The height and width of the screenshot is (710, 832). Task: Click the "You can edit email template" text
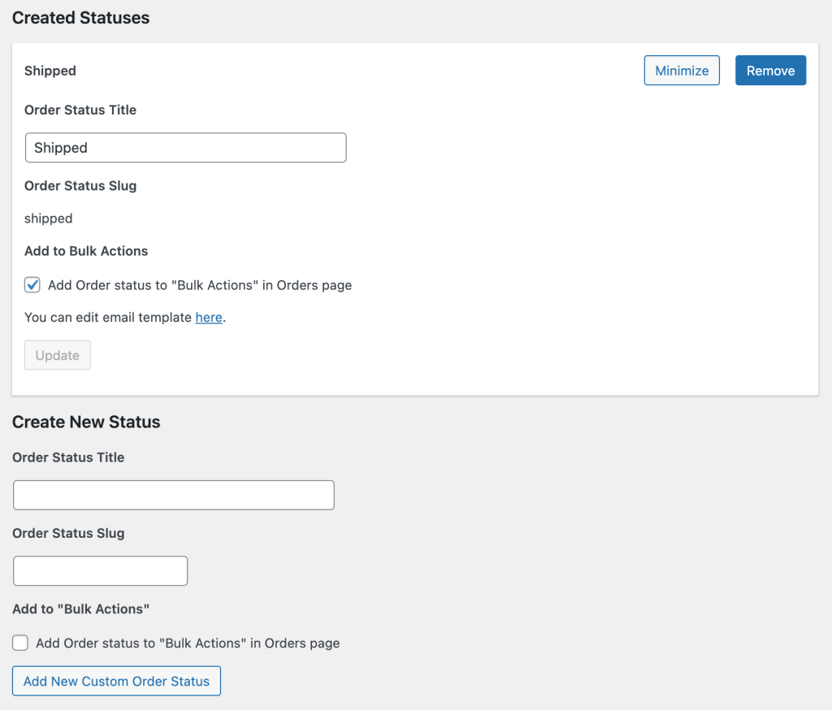(108, 318)
